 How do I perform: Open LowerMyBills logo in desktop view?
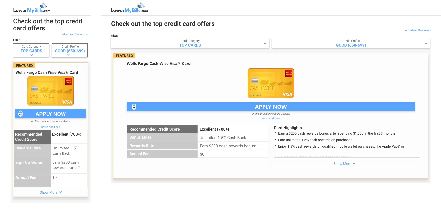pos(129,8)
